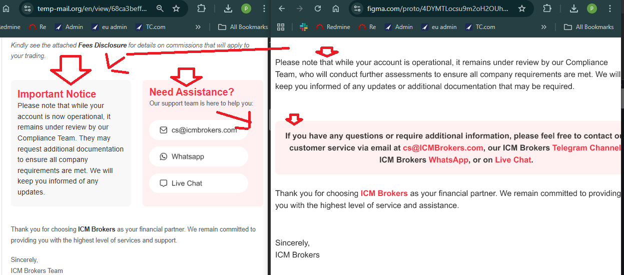View site information icon beside the figma.com URL
The height and width of the screenshot is (275, 624).
tap(357, 8)
